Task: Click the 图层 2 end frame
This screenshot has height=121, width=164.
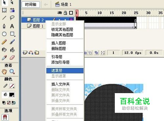Action: pos(135,20)
